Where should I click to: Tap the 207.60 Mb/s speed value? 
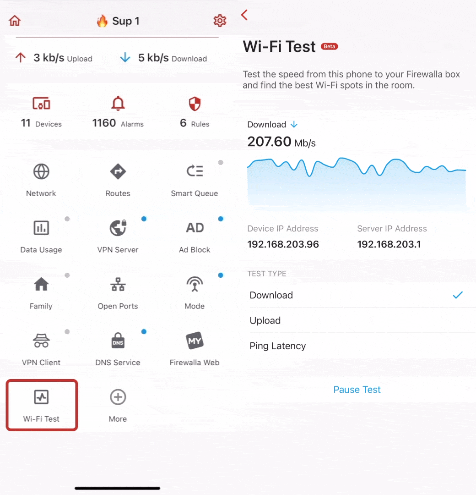[x=281, y=142]
